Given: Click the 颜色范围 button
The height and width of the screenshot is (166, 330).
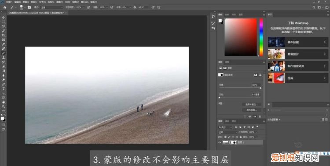Looking at the screenshot, I should click(252, 110).
